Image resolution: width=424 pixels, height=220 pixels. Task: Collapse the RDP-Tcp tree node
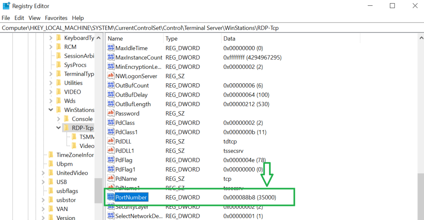pos(58,128)
